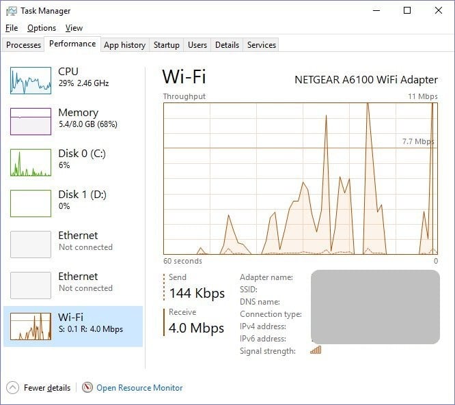Switch to the Processes tab

point(24,45)
